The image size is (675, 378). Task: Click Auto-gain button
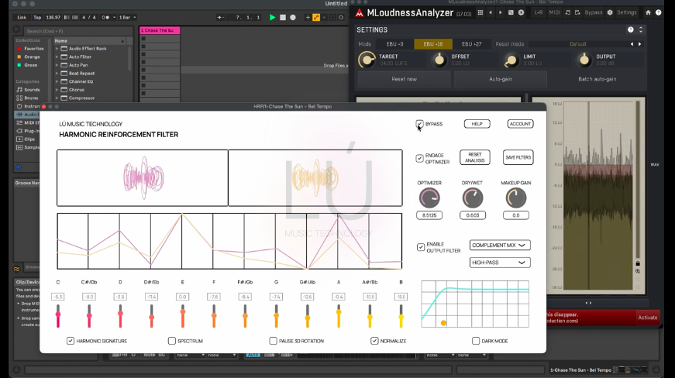click(x=500, y=79)
